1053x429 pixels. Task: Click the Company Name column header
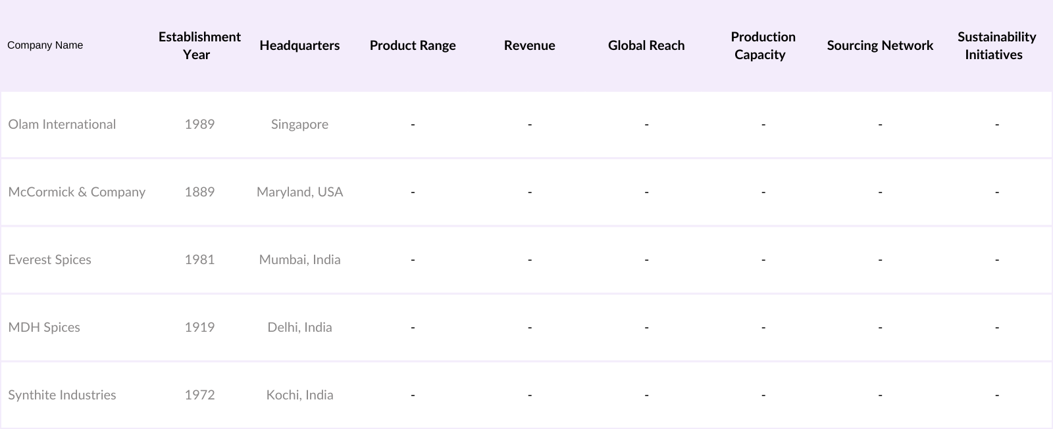pyautogui.click(x=45, y=45)
